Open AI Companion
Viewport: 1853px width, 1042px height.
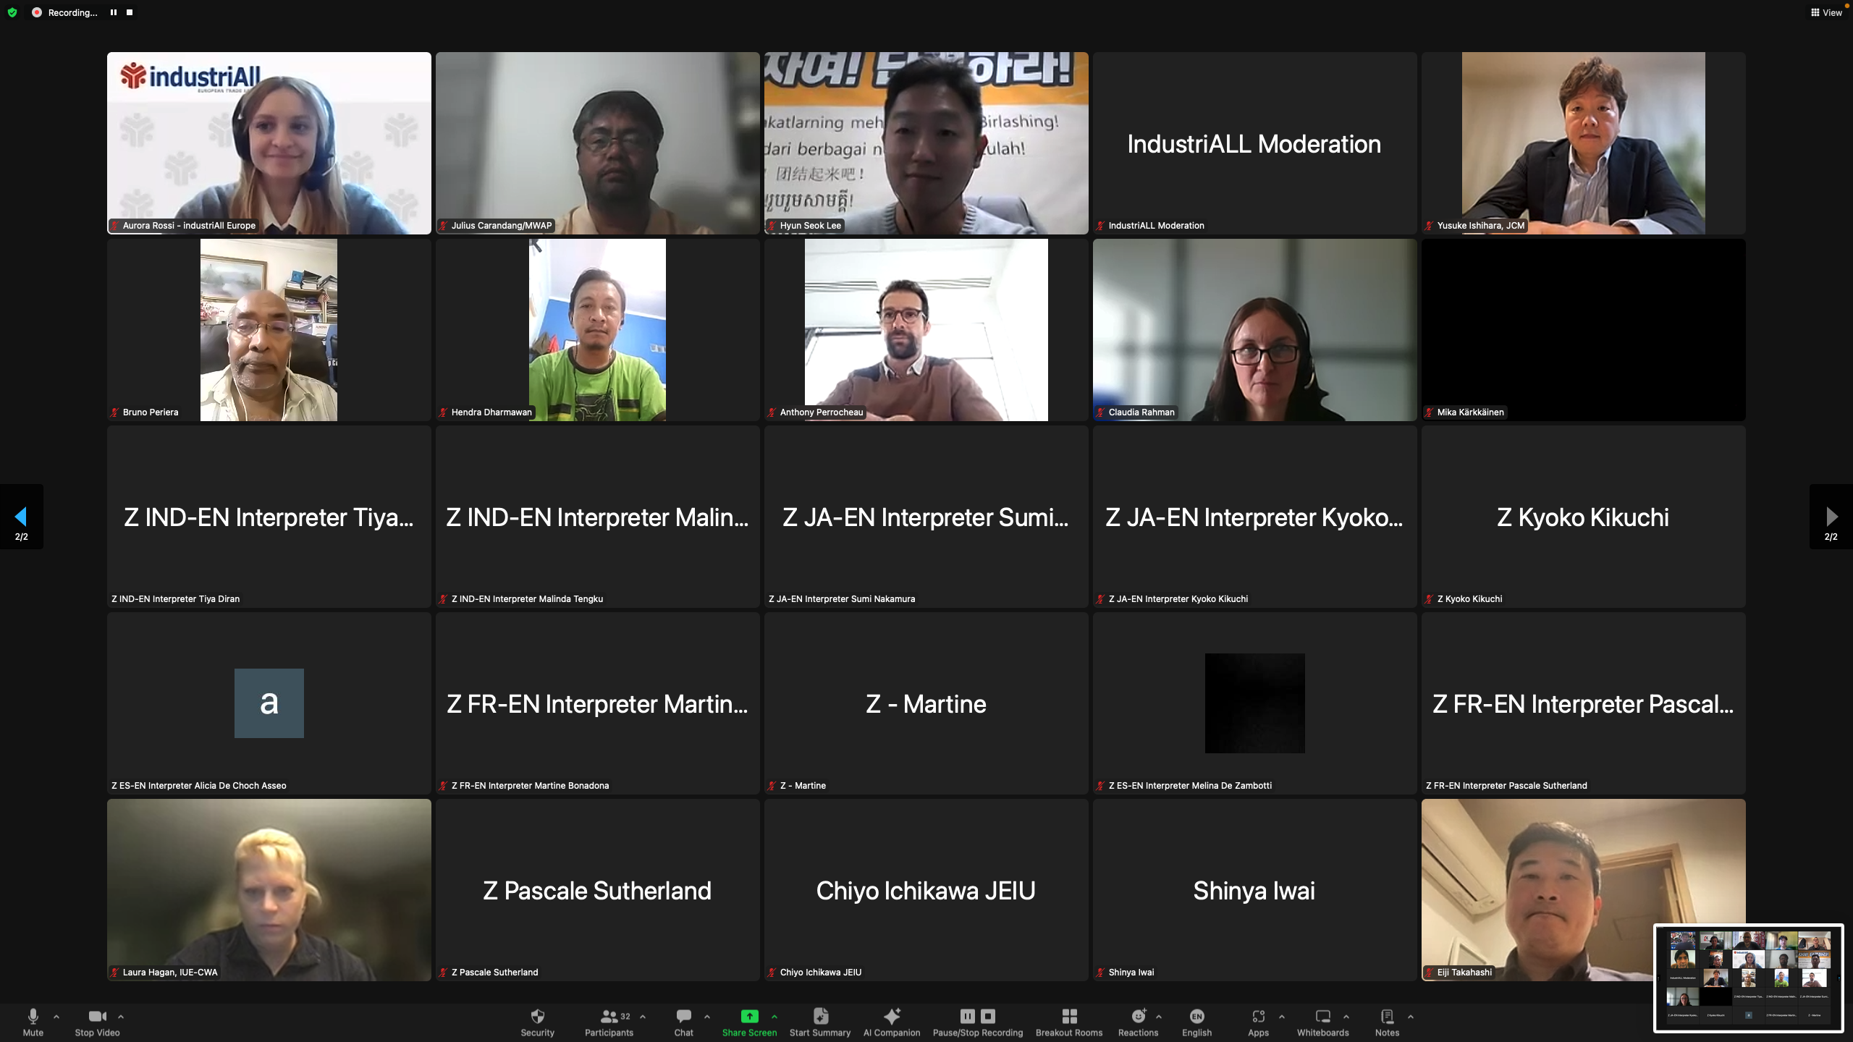click(892, 1022)
